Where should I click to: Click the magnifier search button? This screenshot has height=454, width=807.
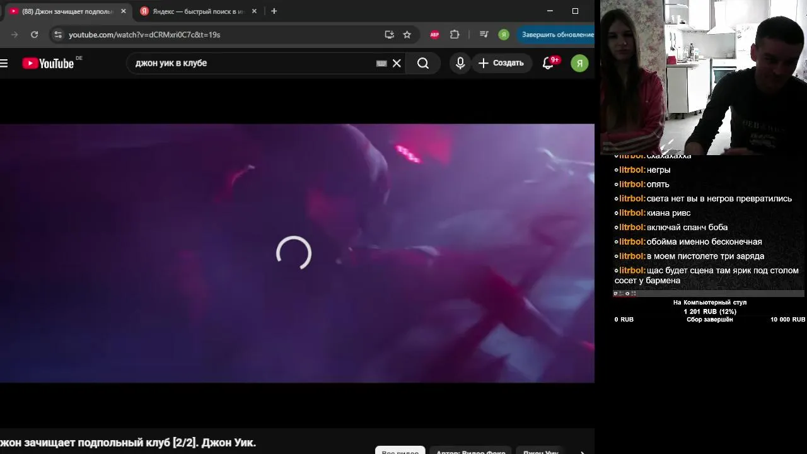423,63
